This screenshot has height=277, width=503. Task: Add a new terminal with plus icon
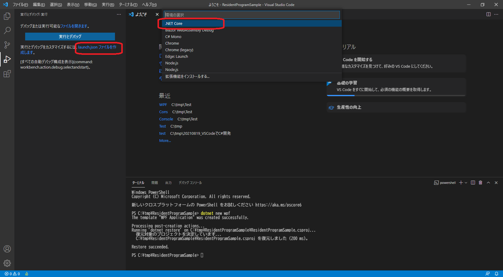coord(461,183)
